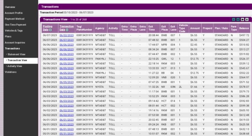Image resolution: width=252 pixels, height=136 pixels.
Task: Select the $497.72 balance cell
Action: [244, 35]
